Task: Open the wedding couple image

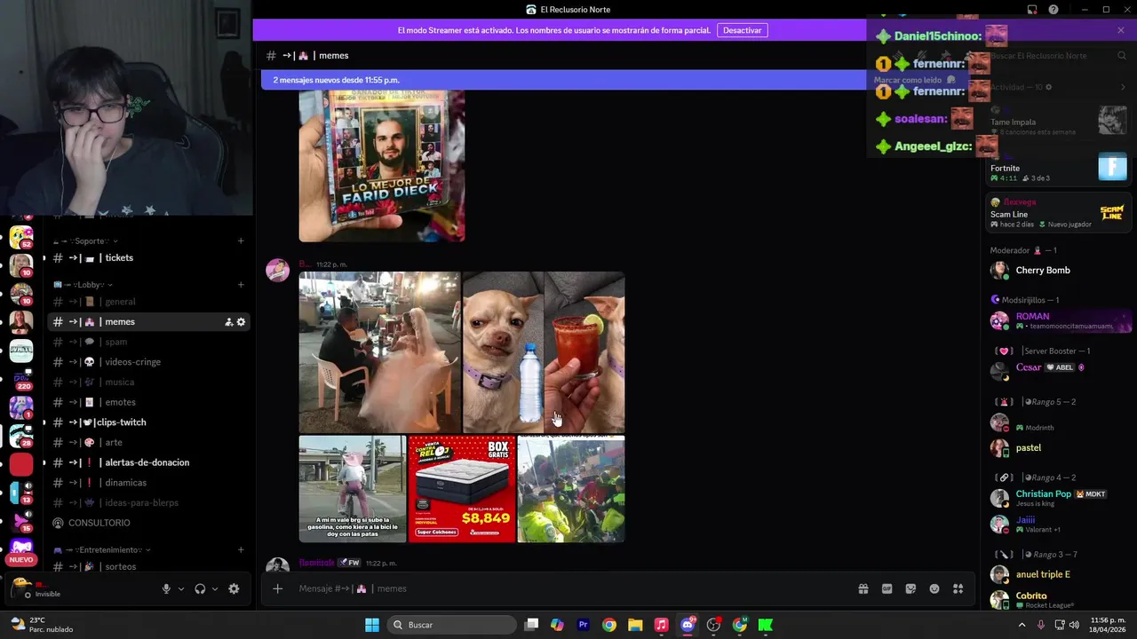Action: (x=379, y=352)
